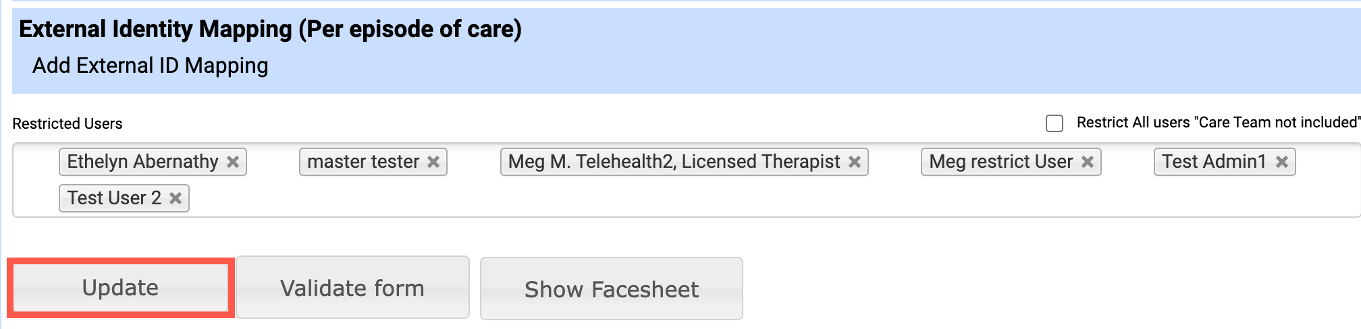Remove Test User 2 tag

176,199
